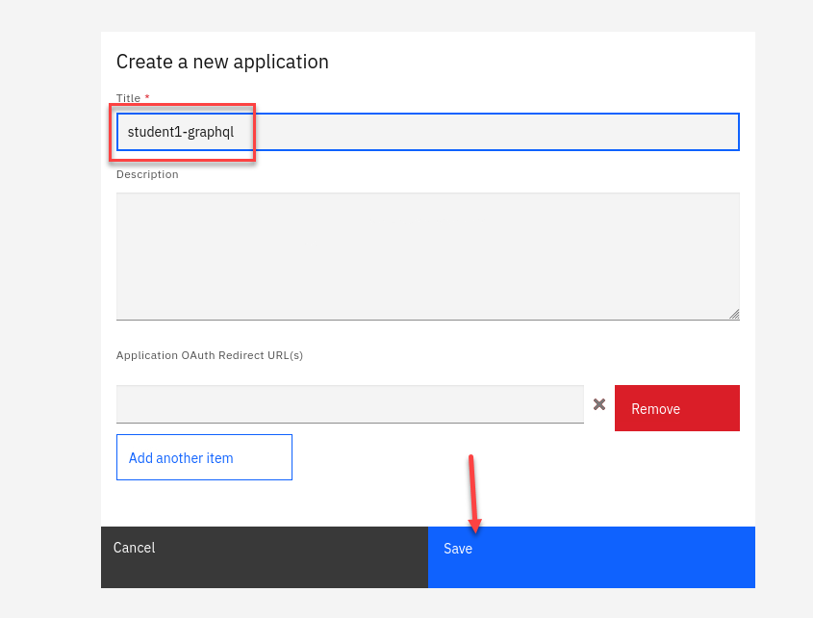The image size is (813, 618).
Task: Click the X icon beside redirect URL field
Action: coord(599,404)
